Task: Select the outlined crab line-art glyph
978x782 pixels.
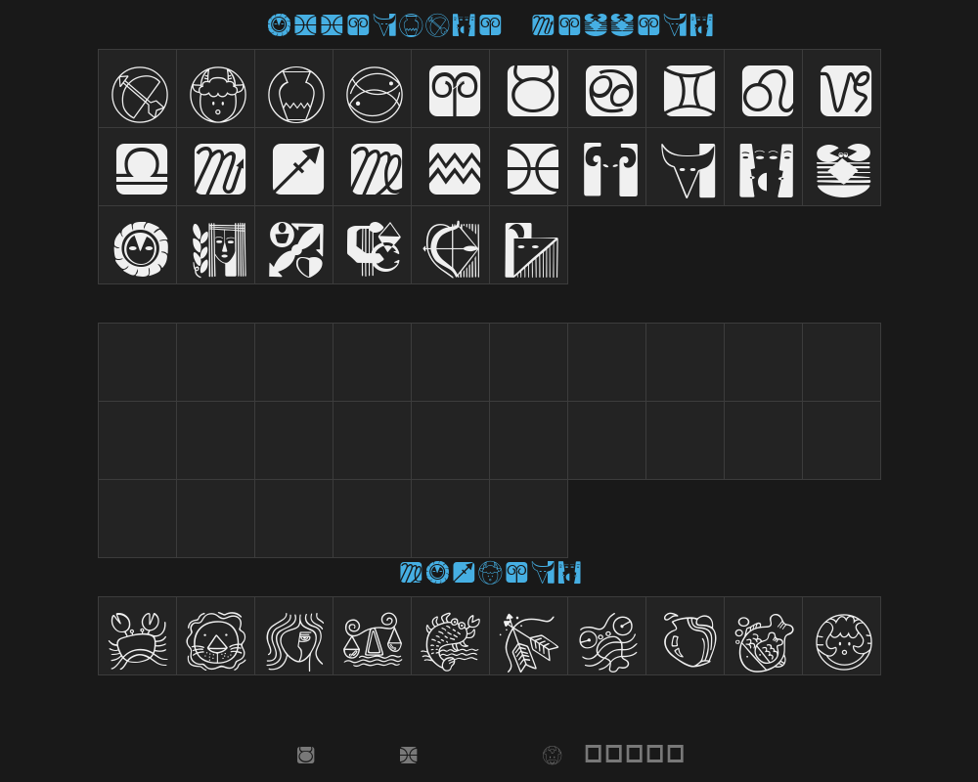Action: point(137,636)
